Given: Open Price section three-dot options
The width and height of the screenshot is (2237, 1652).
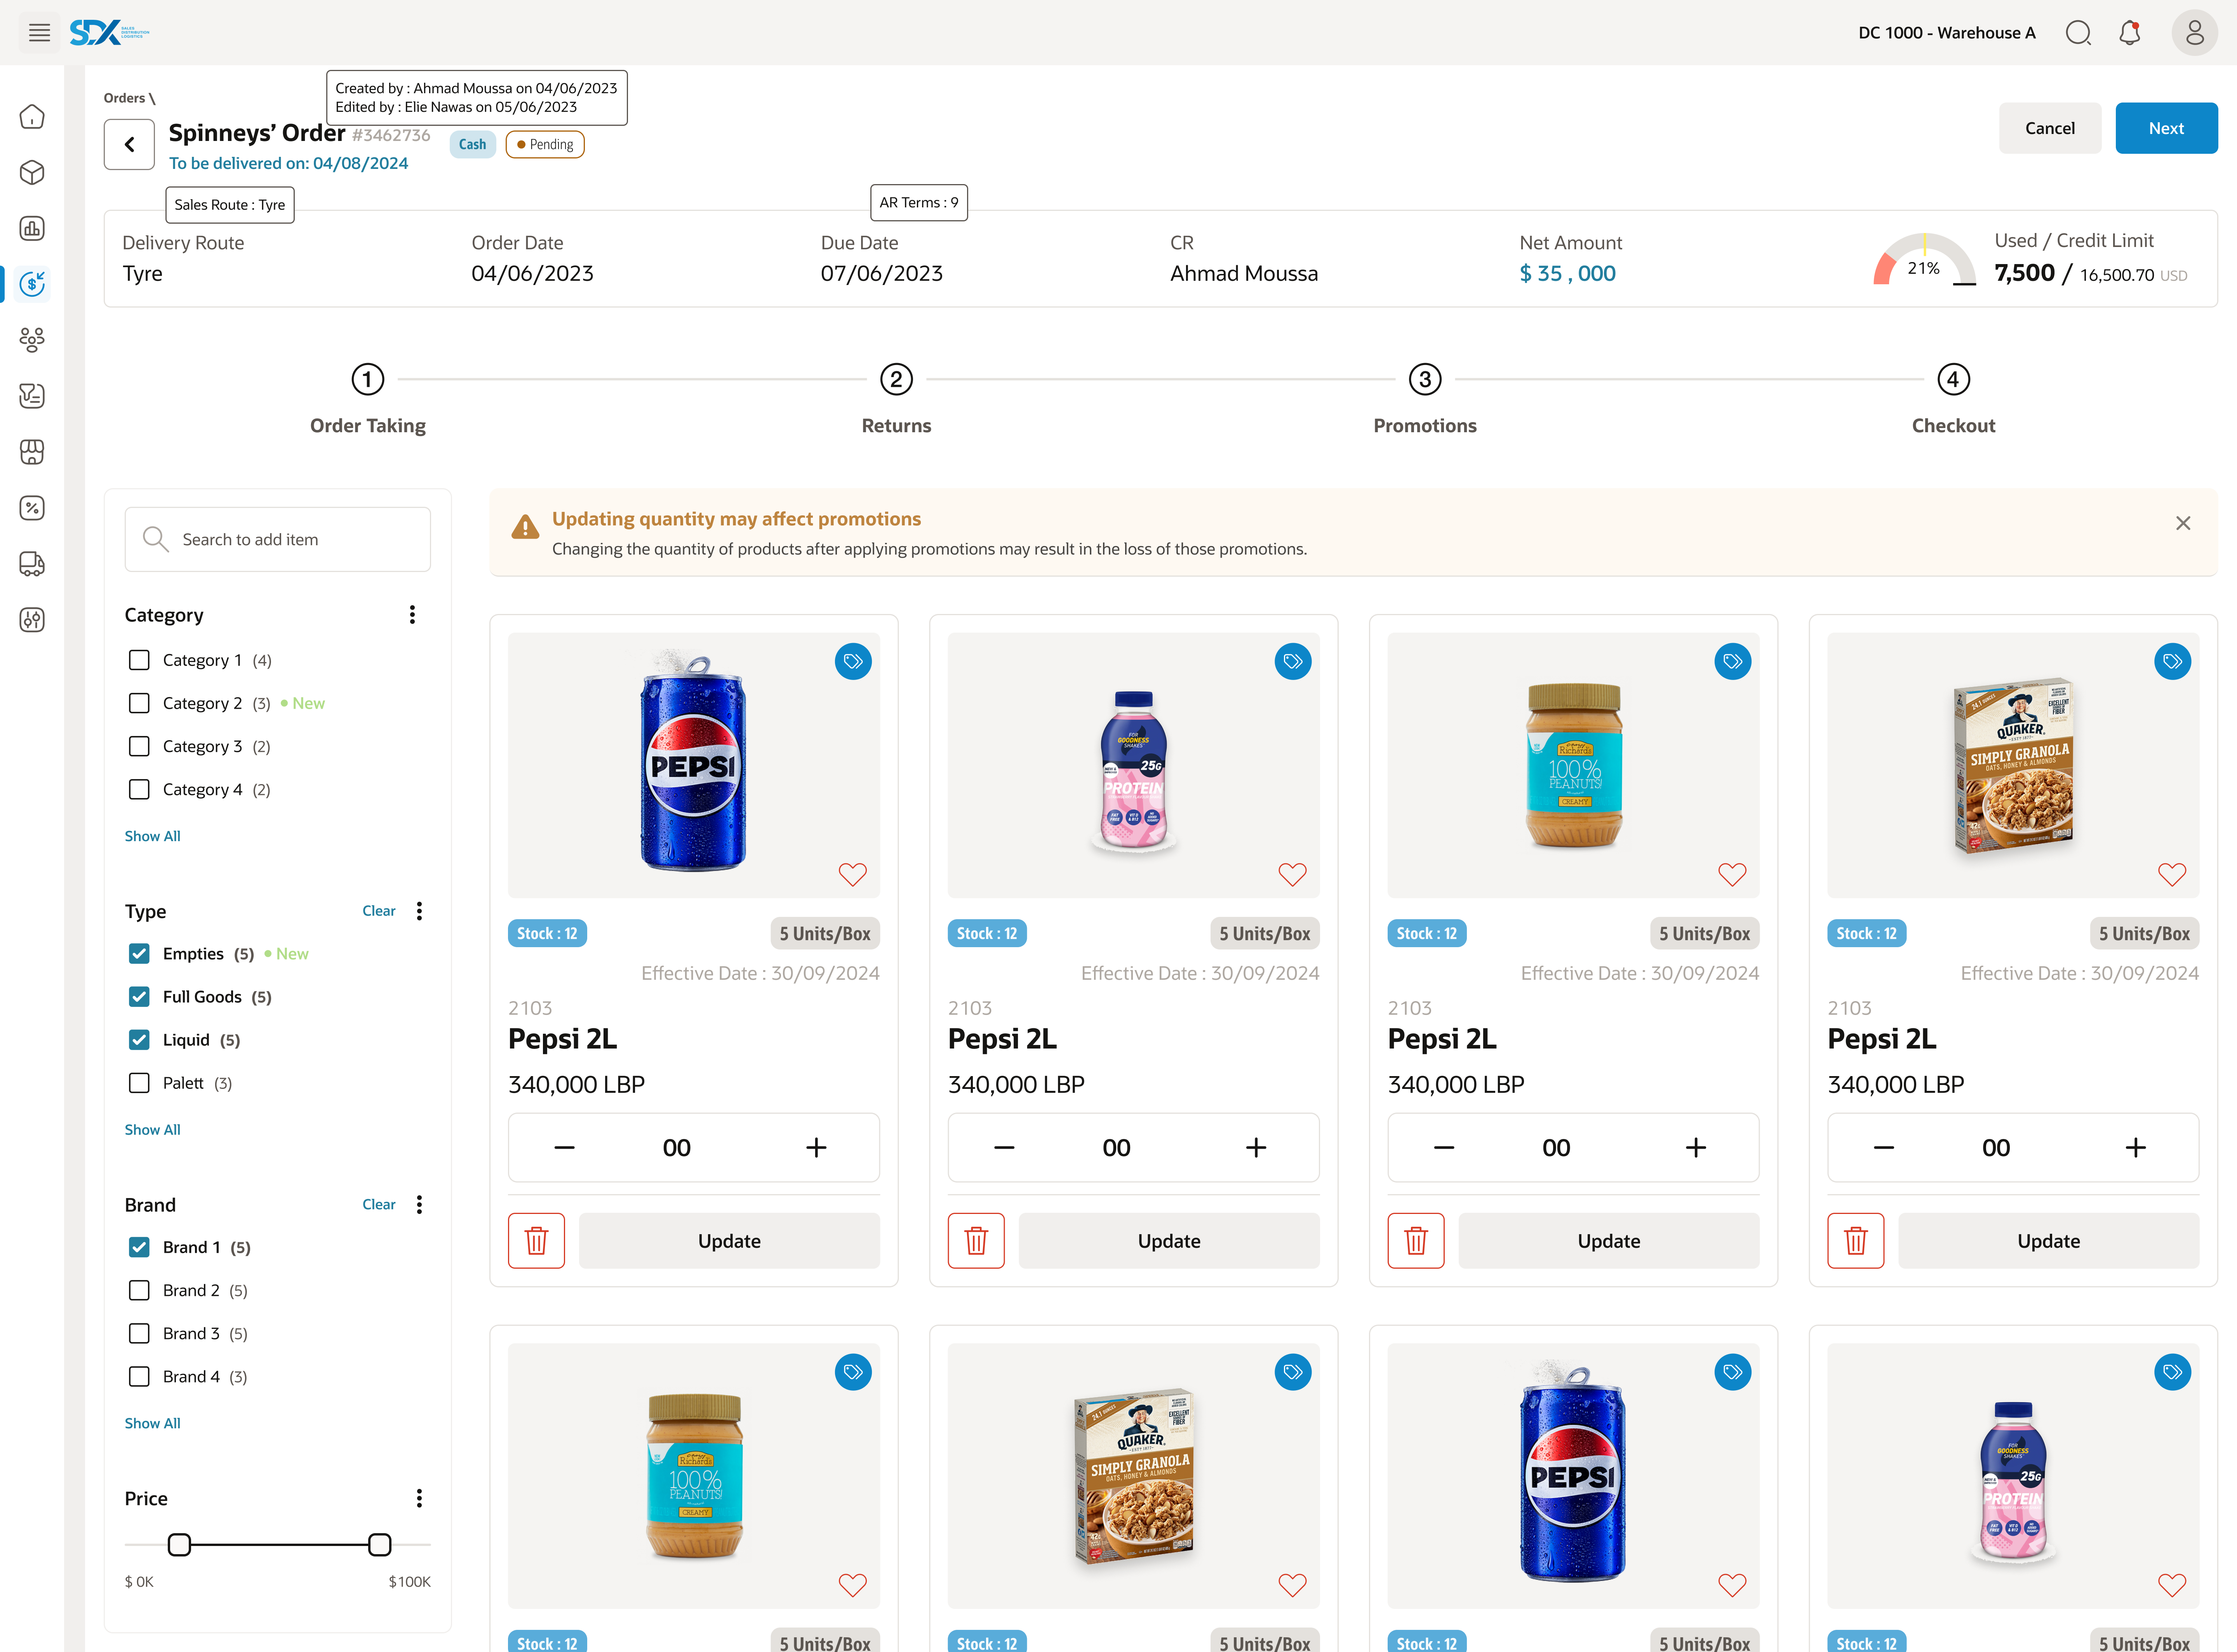Looking at the screenshot, I should tap(419, 1498).
